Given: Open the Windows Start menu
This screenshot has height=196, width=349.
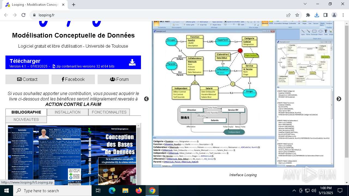Looking at the screenshot, I should click(x=7, y=191).
